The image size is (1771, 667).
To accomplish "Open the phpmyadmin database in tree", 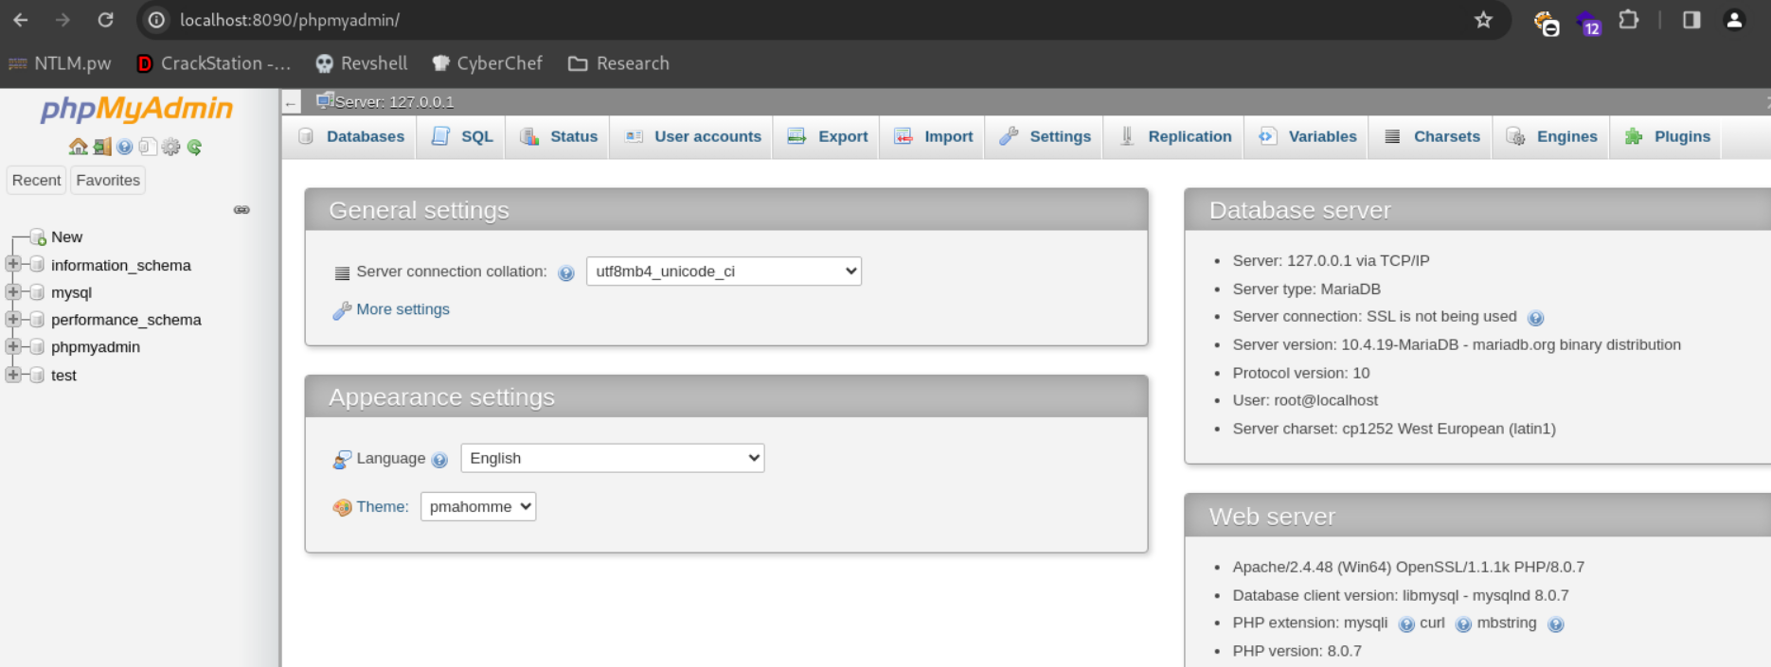I will click(x=96, y=347).
